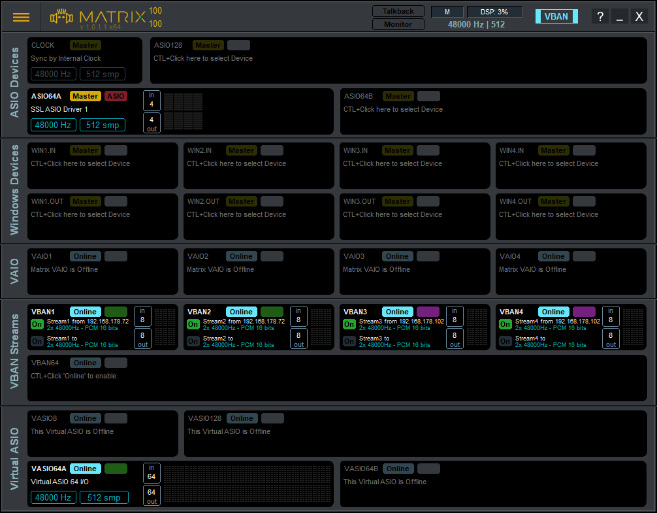Open ASIO64A 512 smp buffer selector
This screenshot has width=657, height=513.
[103, 125]
